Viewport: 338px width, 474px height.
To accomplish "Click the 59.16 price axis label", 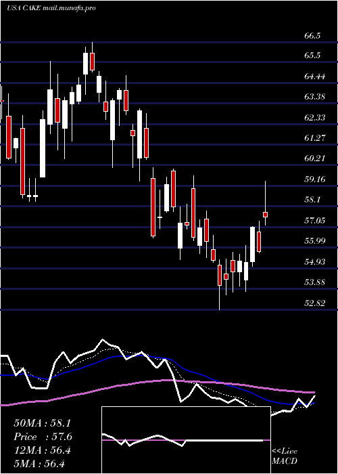I will pyautogui.click(x=315, y=179).
